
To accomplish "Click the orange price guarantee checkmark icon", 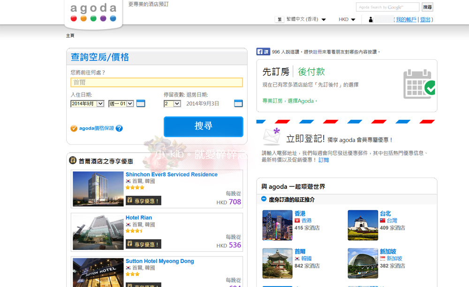I will pos(74,128).
